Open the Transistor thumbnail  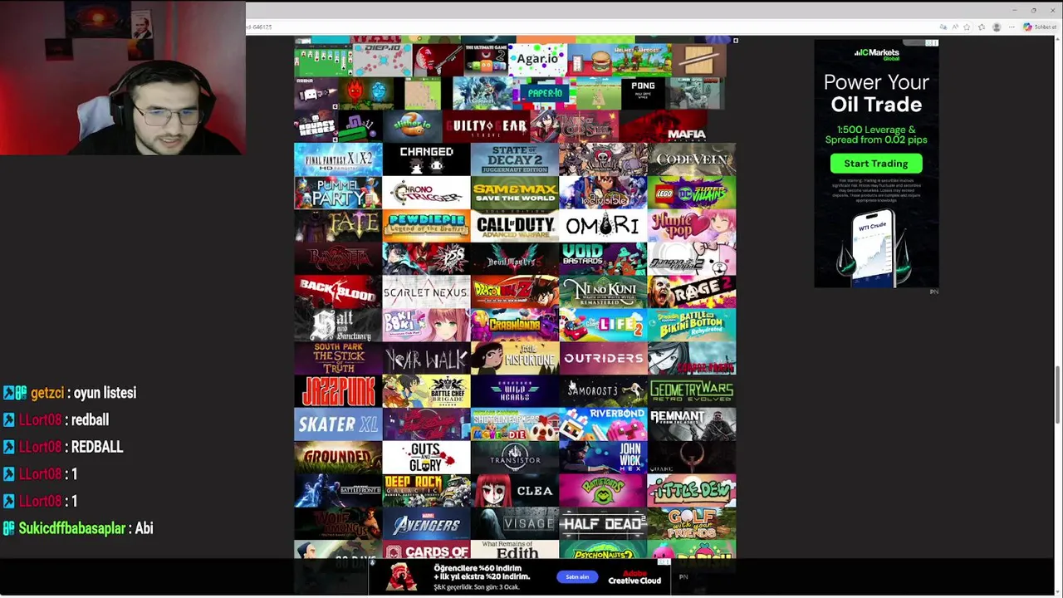point(515,458)
